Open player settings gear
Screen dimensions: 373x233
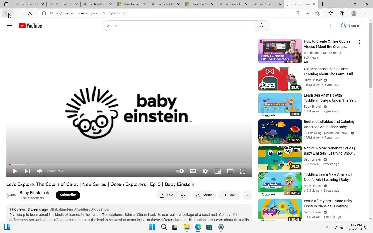tap(205, 171)
